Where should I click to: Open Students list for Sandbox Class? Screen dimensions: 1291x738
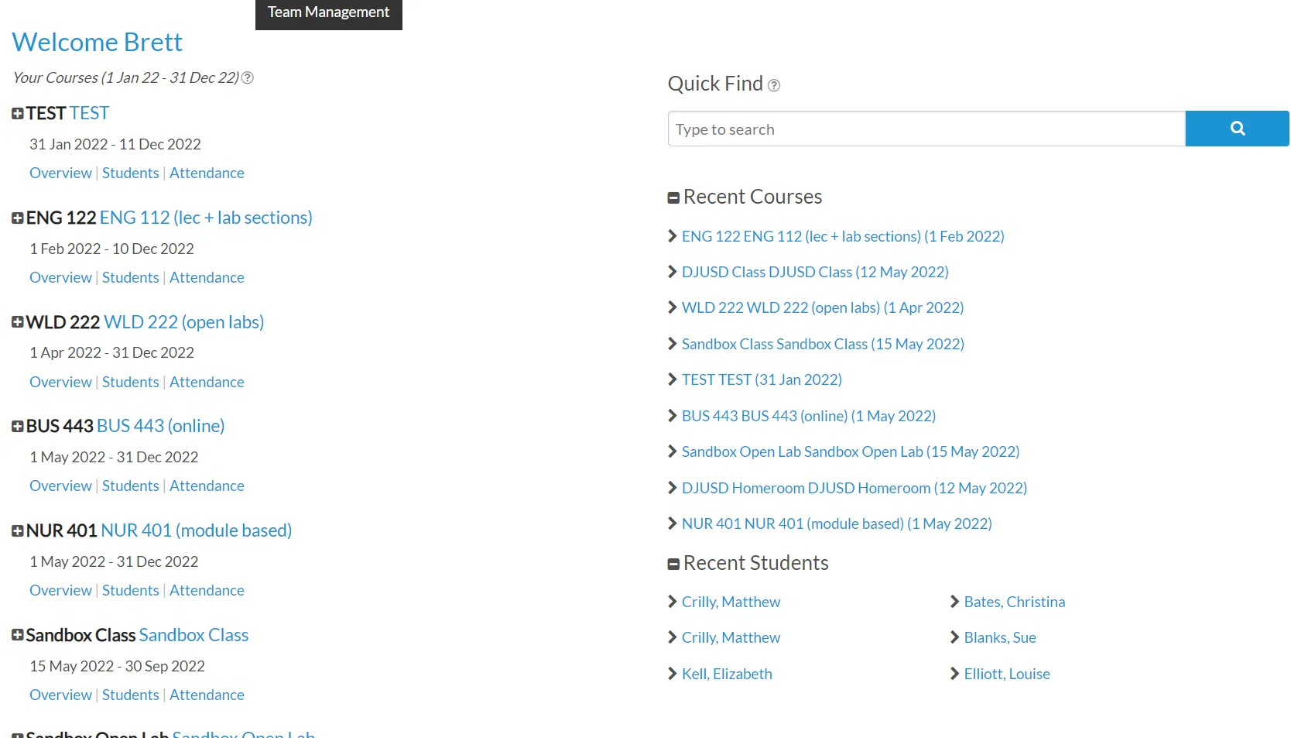pos(130,695)
